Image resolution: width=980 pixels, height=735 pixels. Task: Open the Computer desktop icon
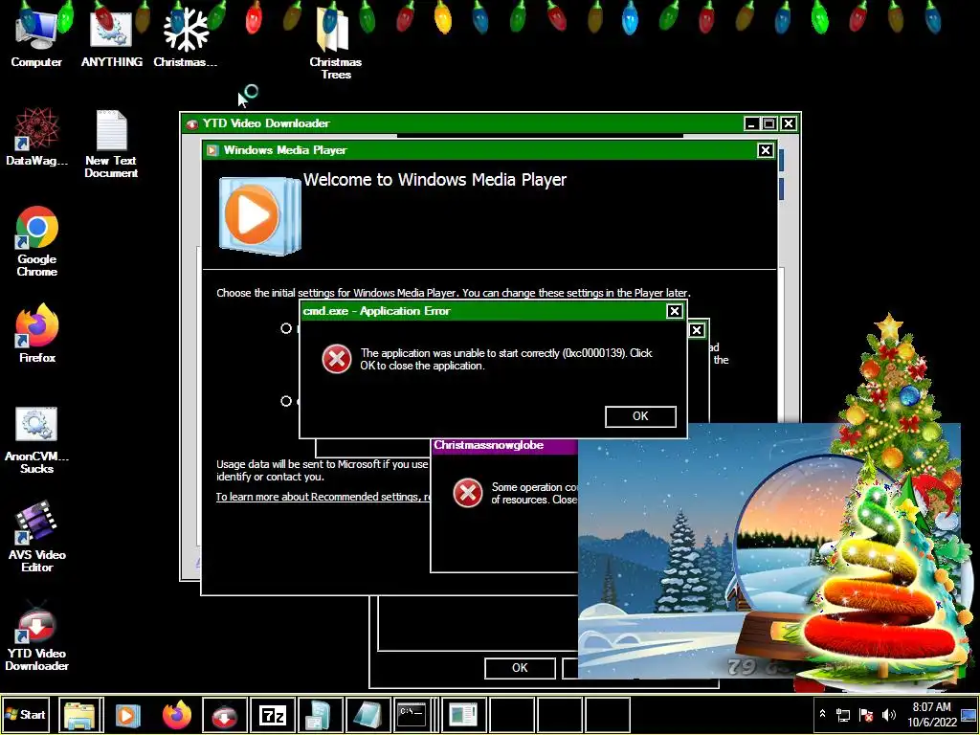[35, 37]
